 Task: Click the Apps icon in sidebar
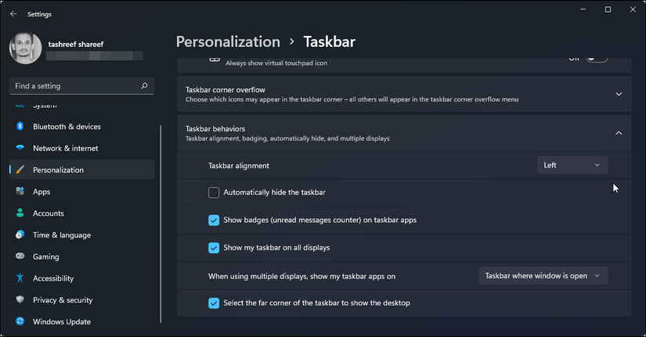pos(20,192)
